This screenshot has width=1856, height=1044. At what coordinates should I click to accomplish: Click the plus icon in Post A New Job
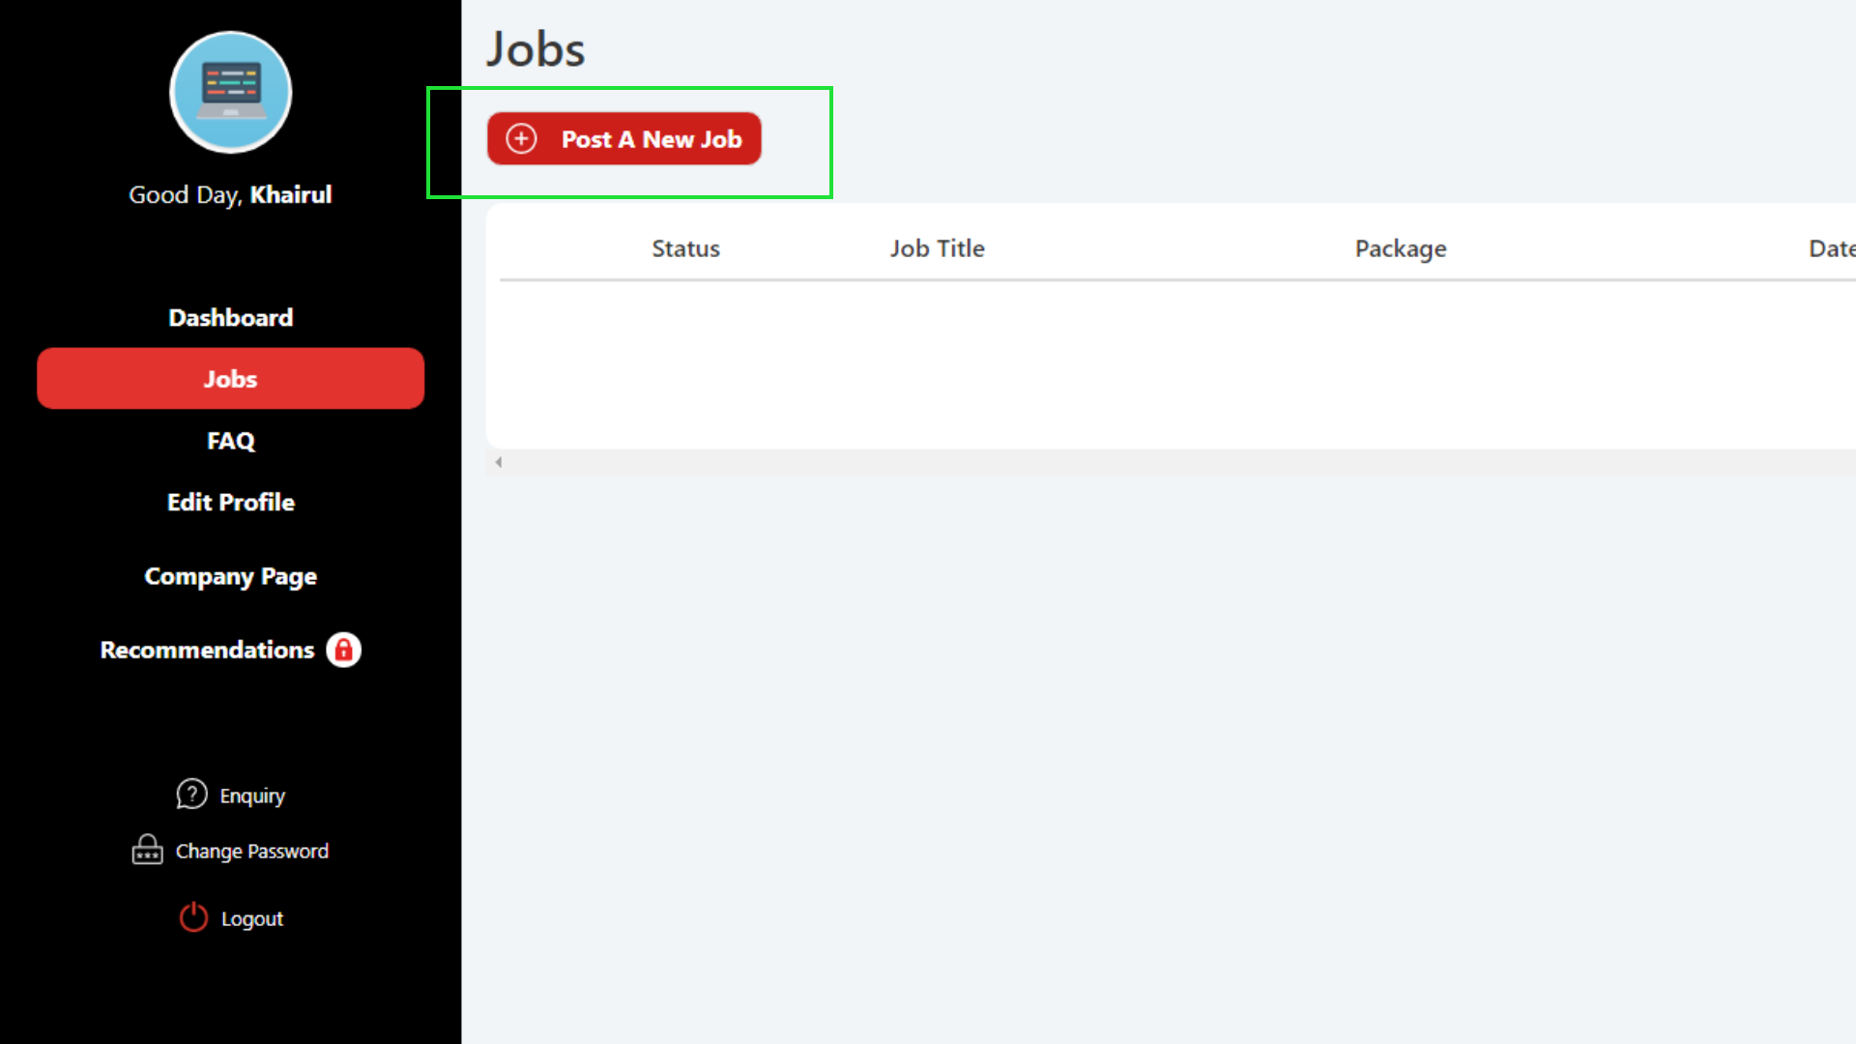pyautogui.click(x=521, y=139)
